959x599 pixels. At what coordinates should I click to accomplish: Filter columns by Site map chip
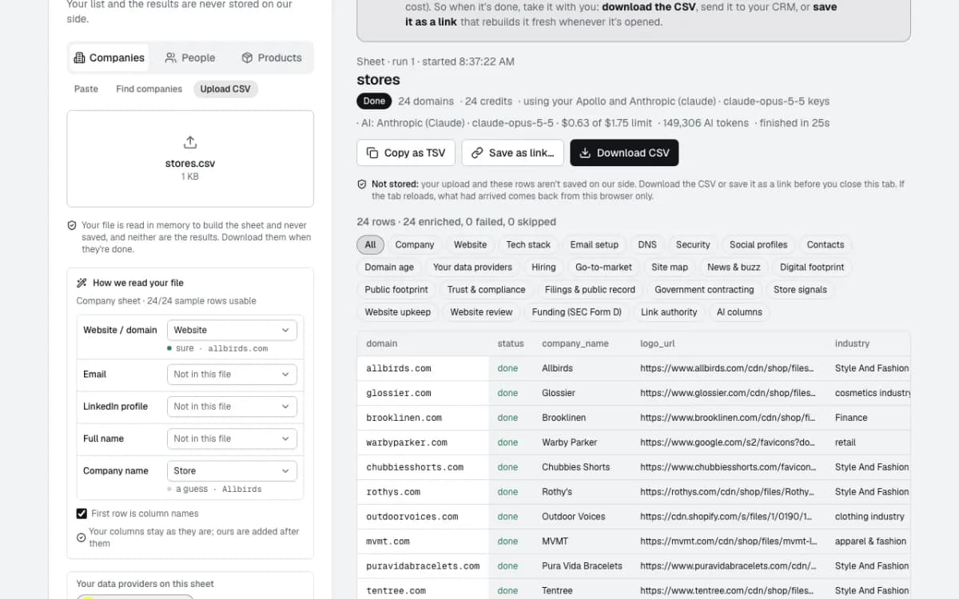[x=669, y=268]
